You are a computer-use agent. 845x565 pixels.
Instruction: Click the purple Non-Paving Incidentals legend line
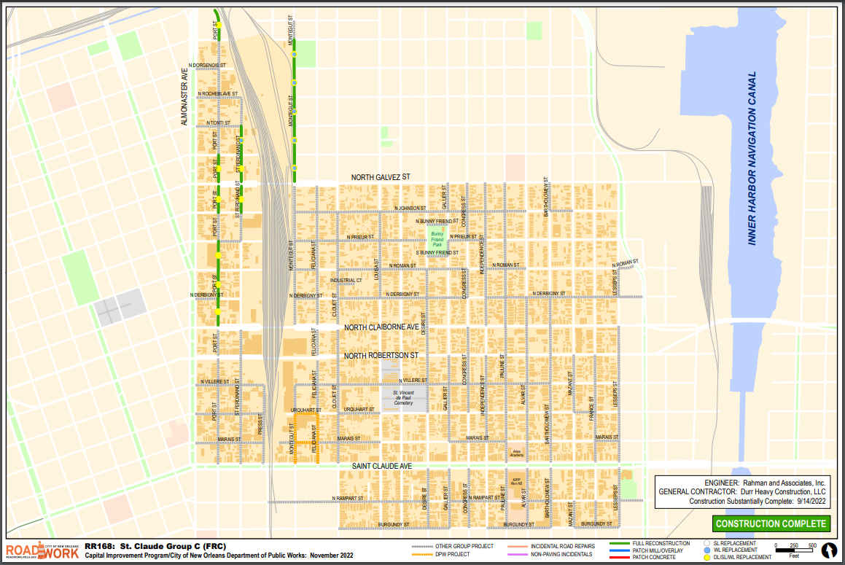(518, 554)
